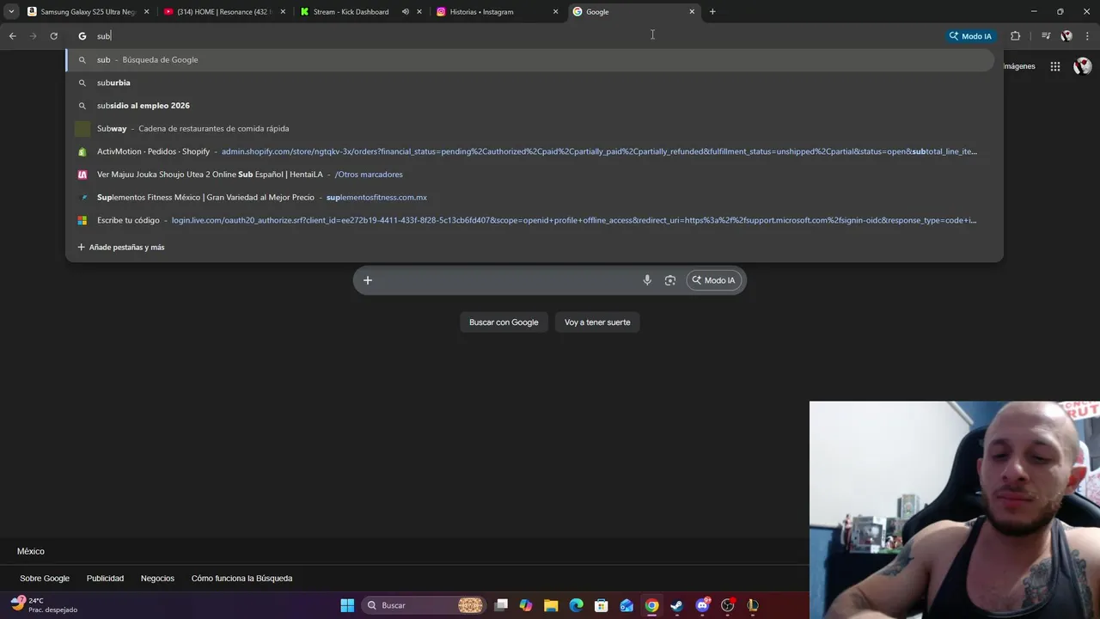Reload the page with the refresh icon
The image size is (1100, 619).
pyautogui.click(x=53, y=36)
